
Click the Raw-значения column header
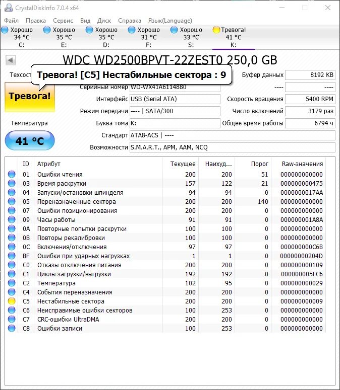click(299, 164)
